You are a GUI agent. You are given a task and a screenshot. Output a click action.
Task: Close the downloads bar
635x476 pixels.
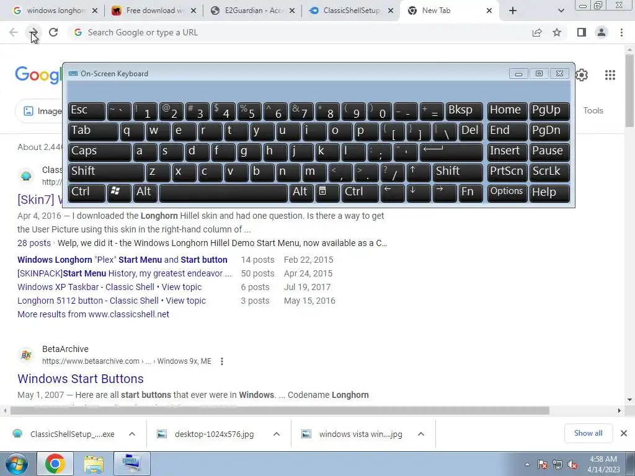coord(624,433)
